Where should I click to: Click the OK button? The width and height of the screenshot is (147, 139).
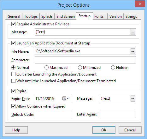click(104, 130)
